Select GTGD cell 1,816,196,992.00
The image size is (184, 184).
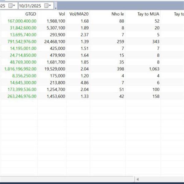point(20,69)
